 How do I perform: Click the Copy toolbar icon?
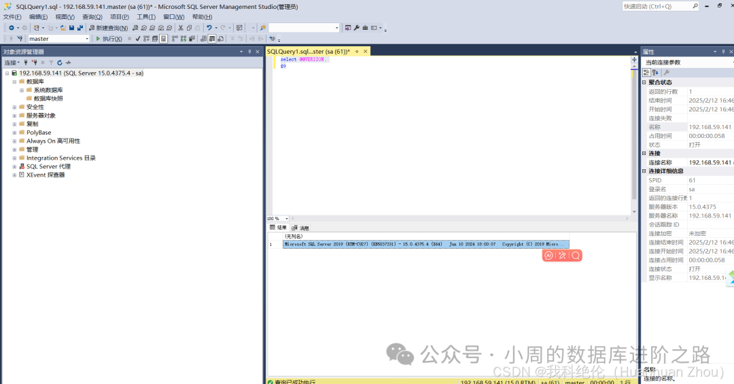190,28
